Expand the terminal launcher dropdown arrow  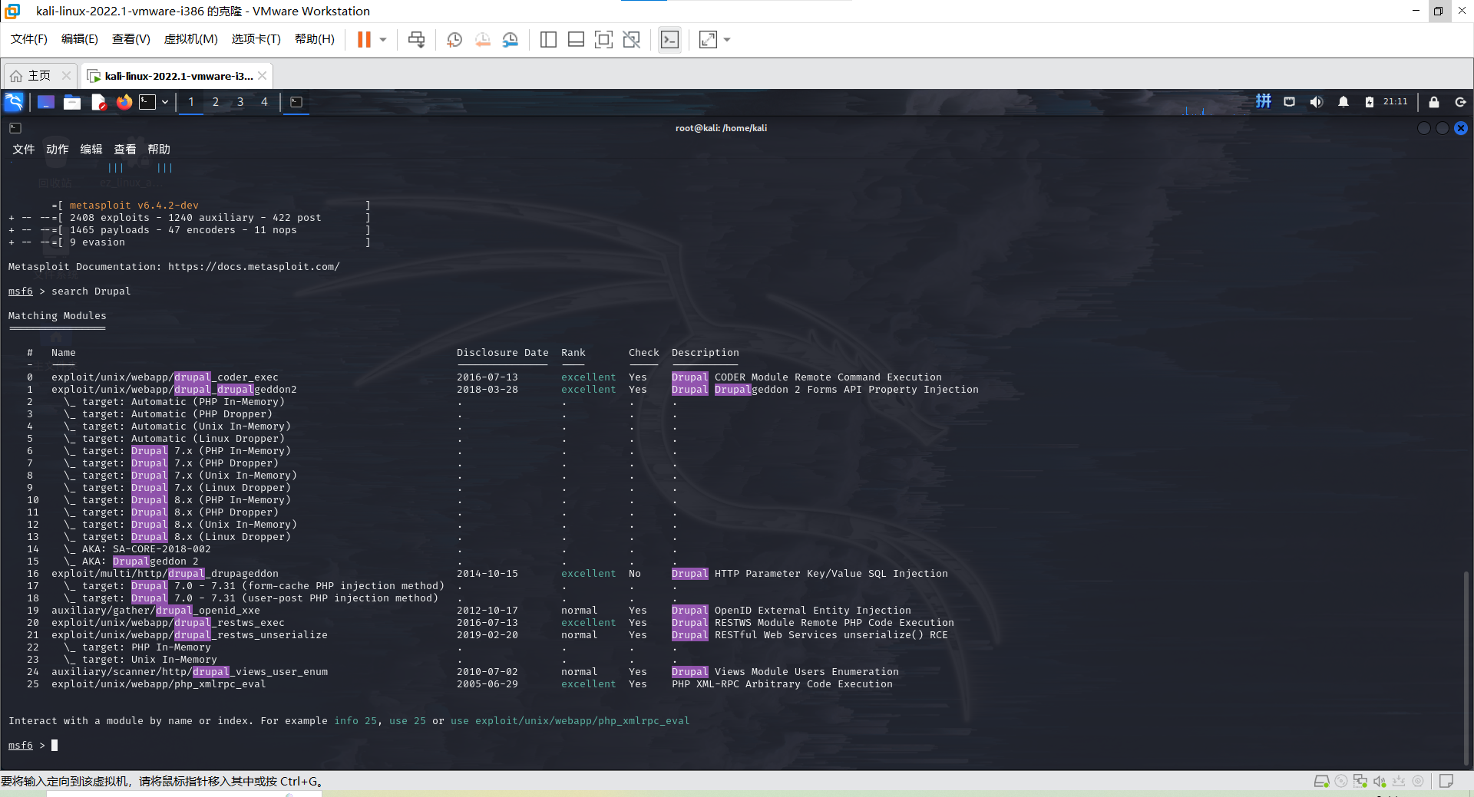tap(165, 102)
